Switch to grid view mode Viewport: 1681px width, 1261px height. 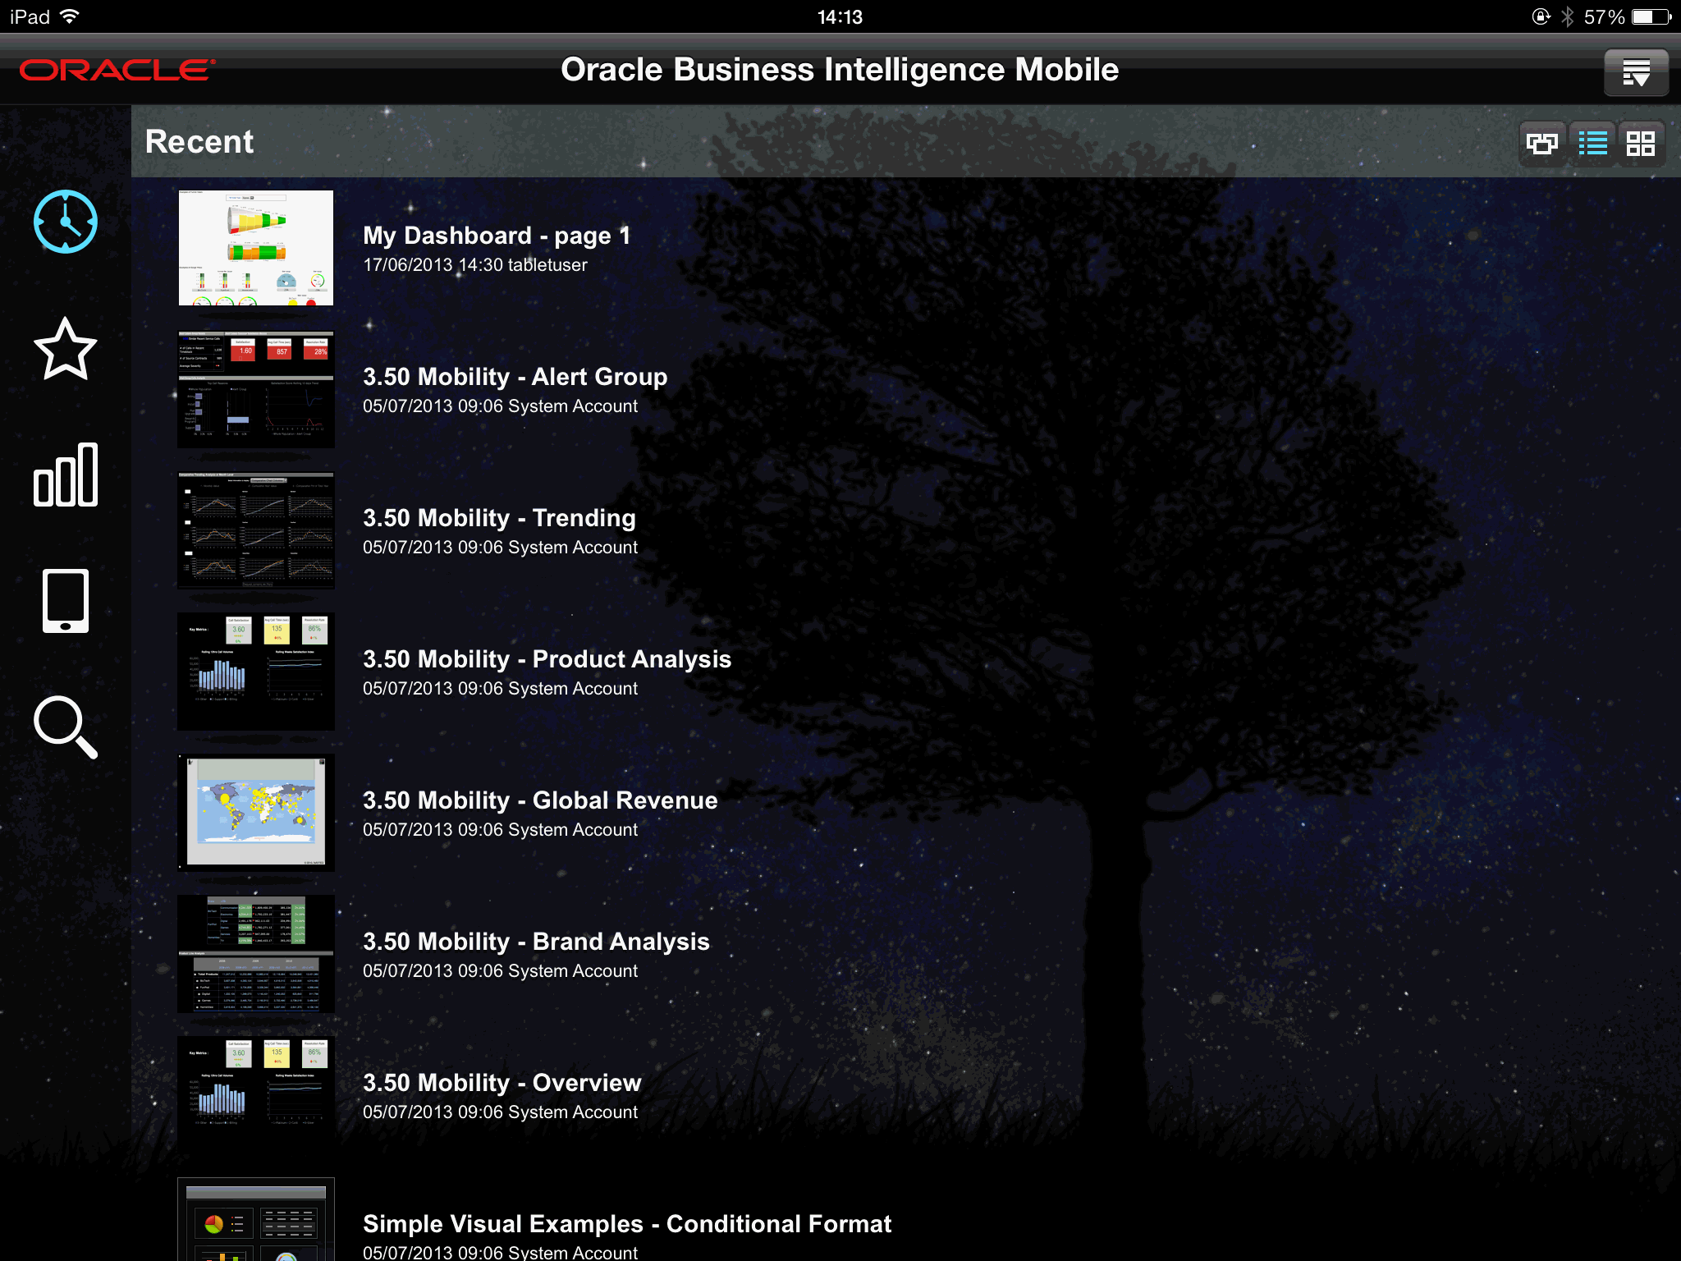click(x=1641, y=144)
